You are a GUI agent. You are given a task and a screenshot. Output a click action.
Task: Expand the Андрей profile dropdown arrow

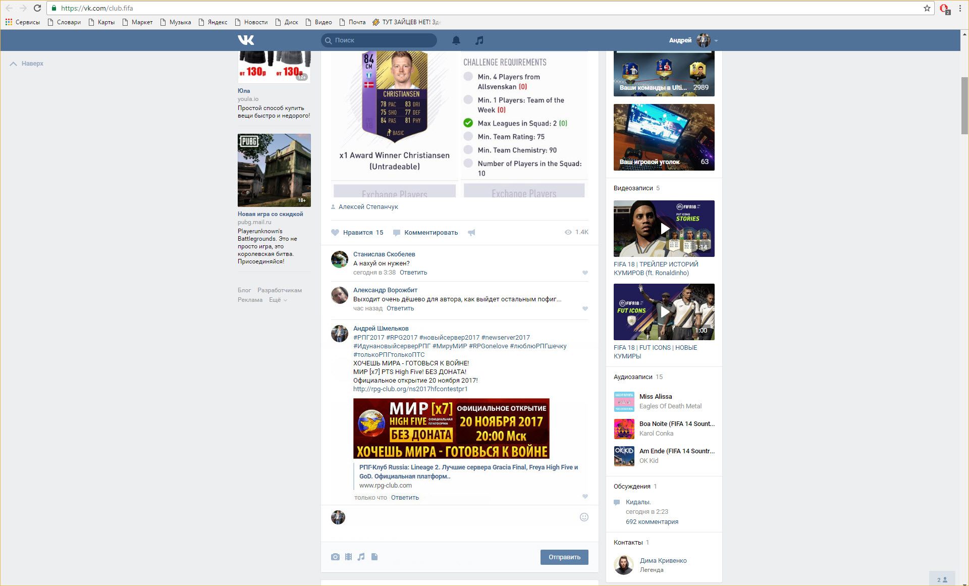(x=716, y=40)
